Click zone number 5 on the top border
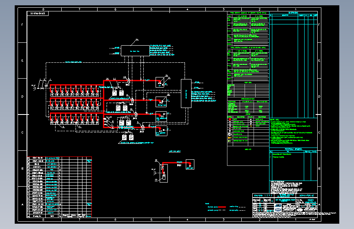 151,9
